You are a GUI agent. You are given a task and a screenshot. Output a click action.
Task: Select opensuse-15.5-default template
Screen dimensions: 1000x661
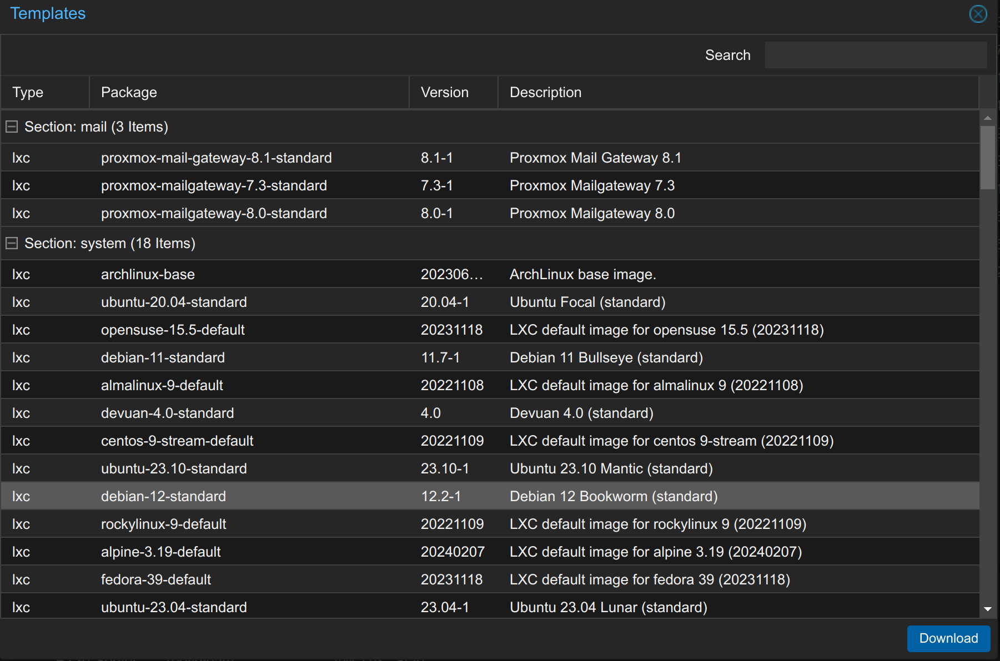(490, 330)
